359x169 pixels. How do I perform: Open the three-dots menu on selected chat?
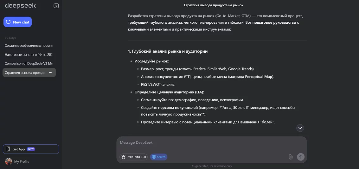(51, 72)
